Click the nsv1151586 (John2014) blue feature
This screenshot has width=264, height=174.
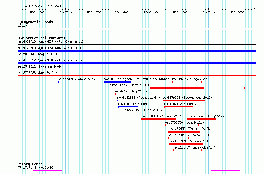pos(66,82)
